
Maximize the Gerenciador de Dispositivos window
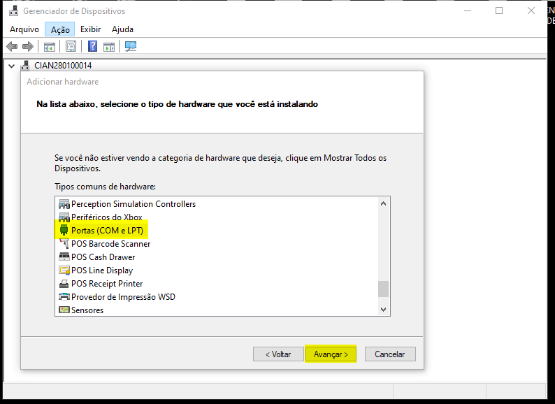pyautogui.click(x=499, y=10)
